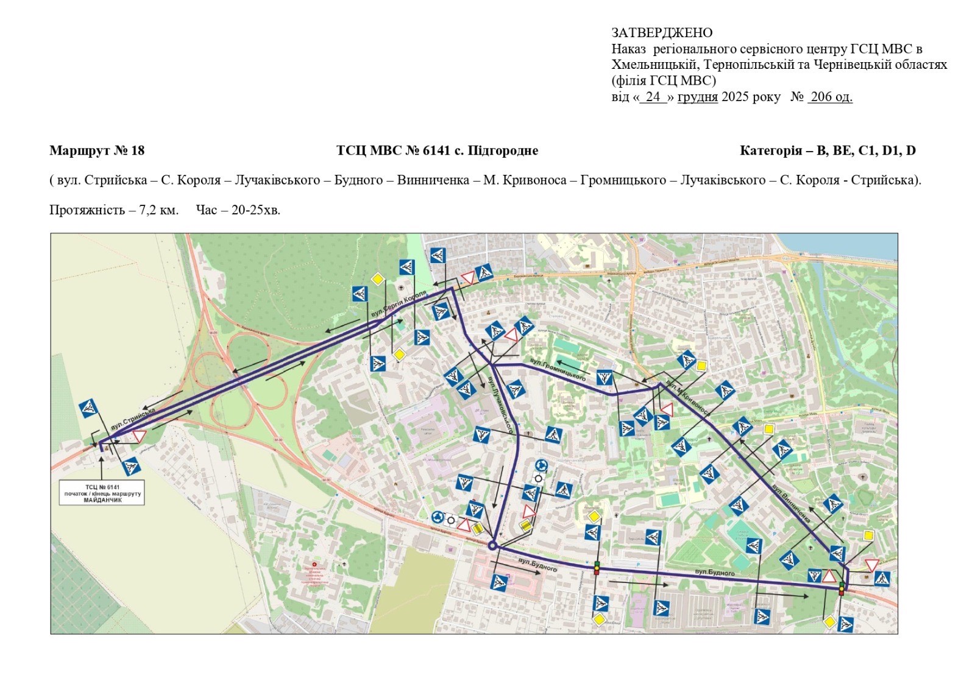Click the leftmost blue roundabout sign

[437, 517]
